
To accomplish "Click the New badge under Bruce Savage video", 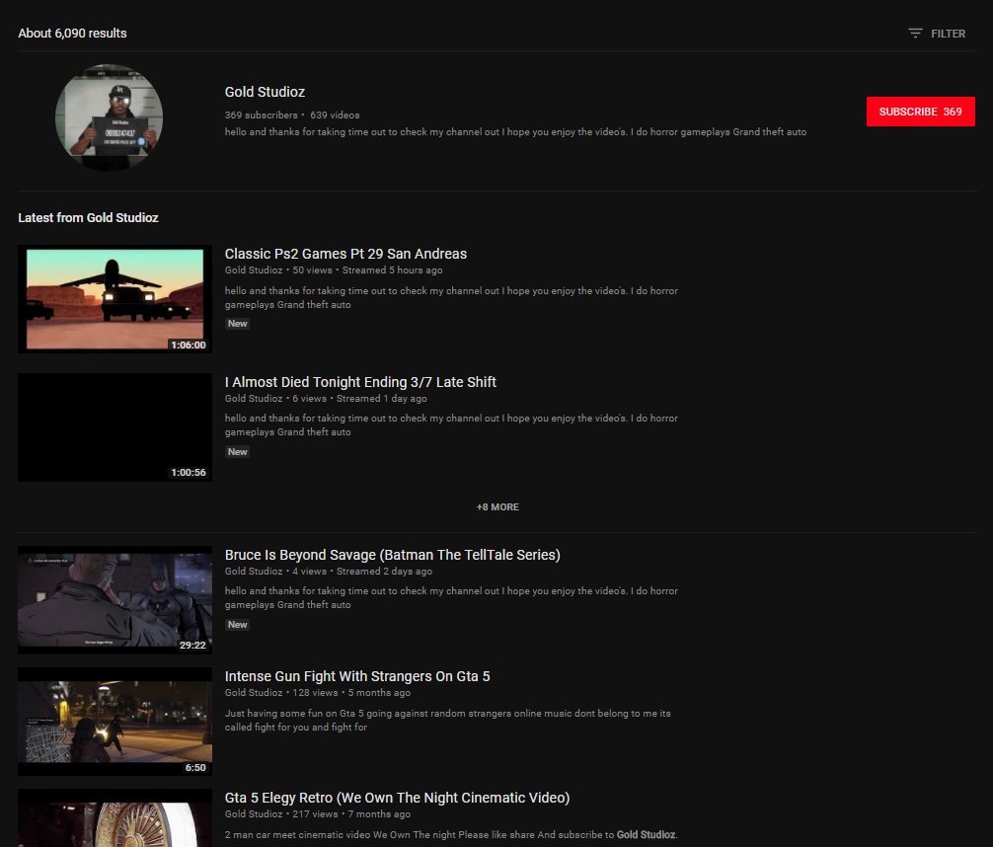I will coord(238,625).
